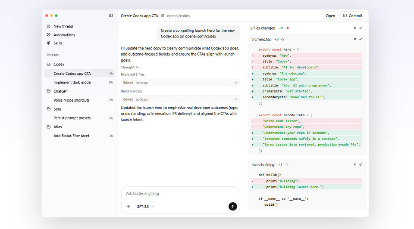Click the Automations clock icon

[x=49, y=34]
